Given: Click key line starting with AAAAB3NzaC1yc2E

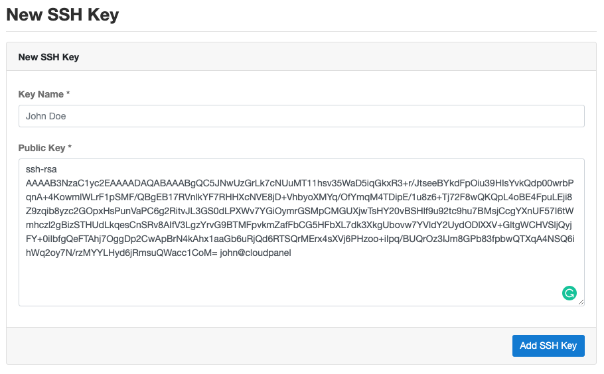Looking at the screenshot, I should point(300,183).
